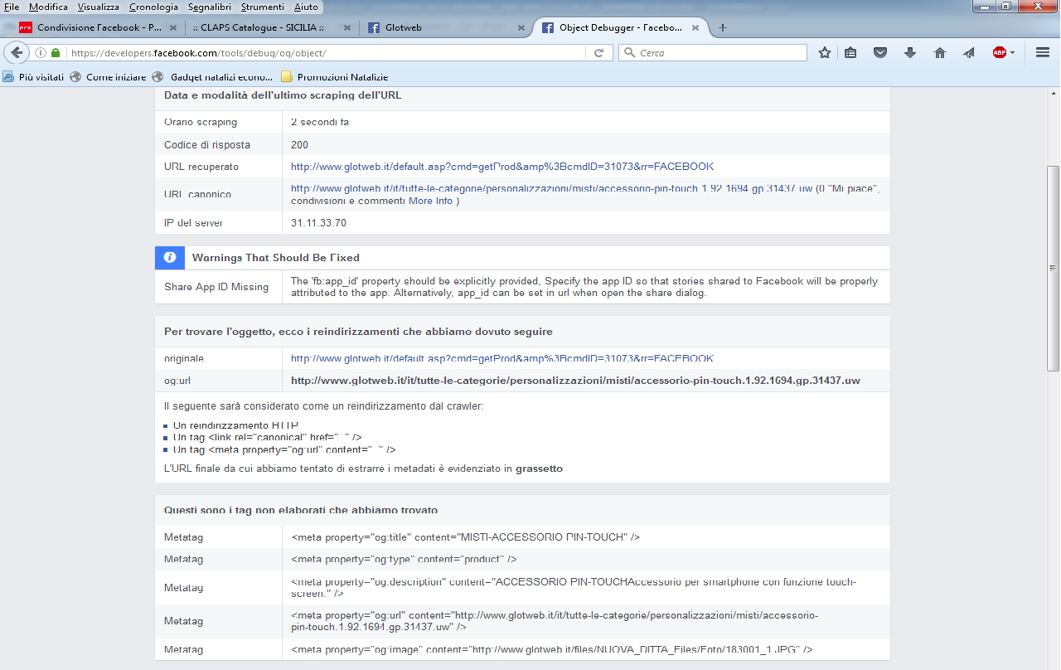
Task: Open the Come iniziare bookmark
Action: [x=108, y=77]
